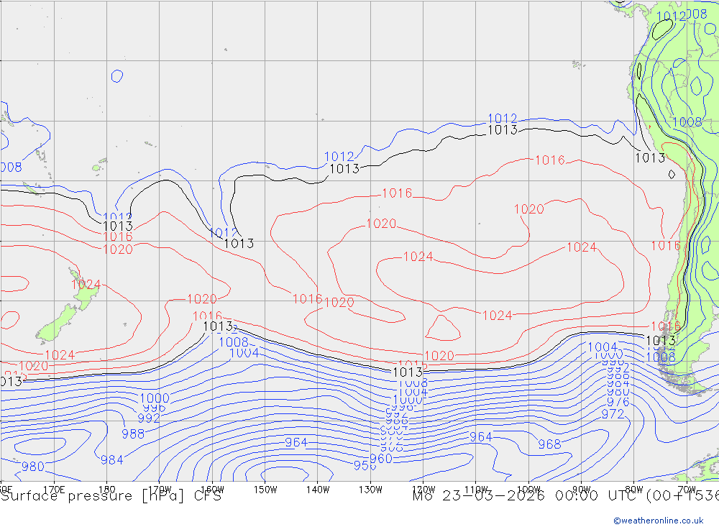
Task: Click the 90W longitude label
Action: [582, 490]
